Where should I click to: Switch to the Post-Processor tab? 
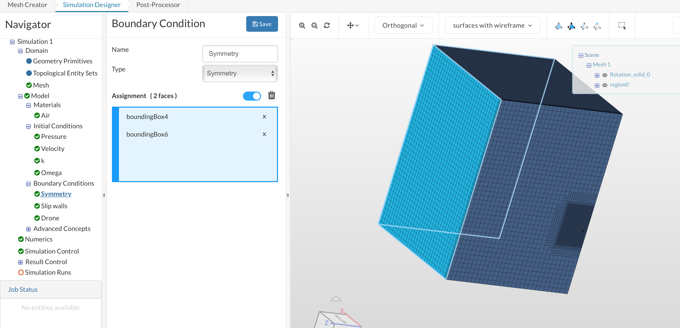(158, 5)
